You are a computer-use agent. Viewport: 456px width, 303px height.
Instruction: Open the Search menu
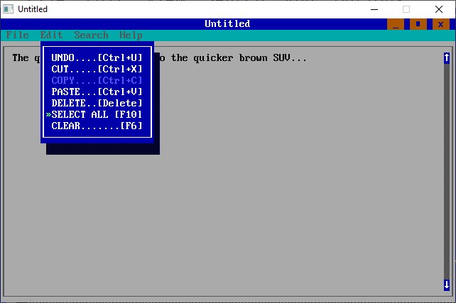tap(91, 35)
